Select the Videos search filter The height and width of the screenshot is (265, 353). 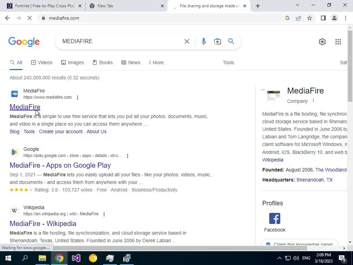tap(42, 63)
